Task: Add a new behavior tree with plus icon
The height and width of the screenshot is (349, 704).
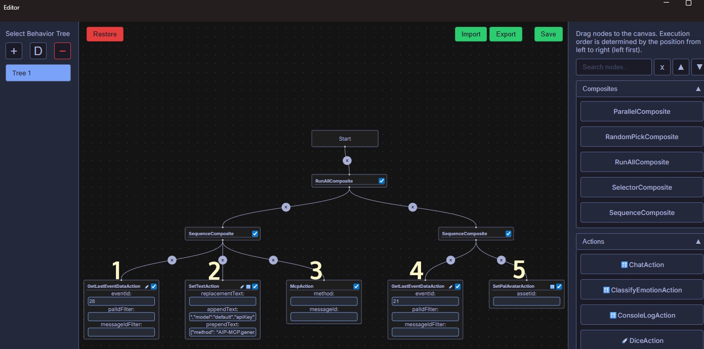Action: click(x=14, y=51)
